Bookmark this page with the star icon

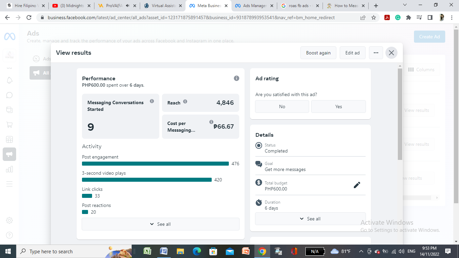pos(374,17)
